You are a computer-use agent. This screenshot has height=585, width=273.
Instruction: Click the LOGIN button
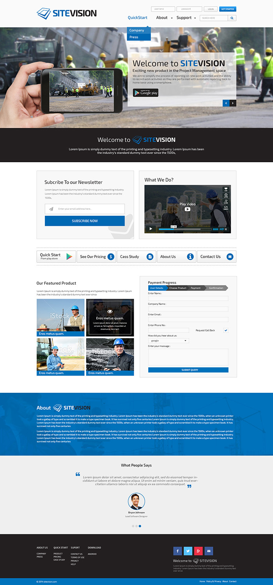(211, 9)
